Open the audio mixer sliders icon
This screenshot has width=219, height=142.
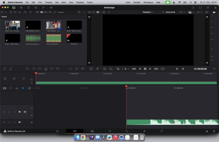pyautogui.click(x=208, y=8)
